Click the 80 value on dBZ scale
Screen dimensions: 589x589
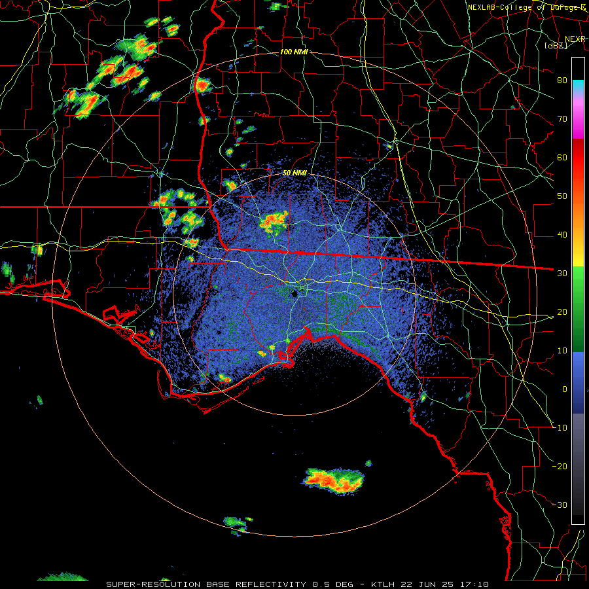tap(562, 80)
